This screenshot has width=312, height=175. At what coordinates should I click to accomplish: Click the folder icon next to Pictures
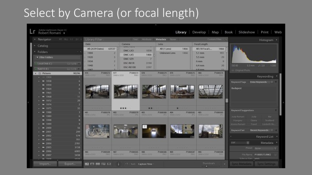point(40,73)
